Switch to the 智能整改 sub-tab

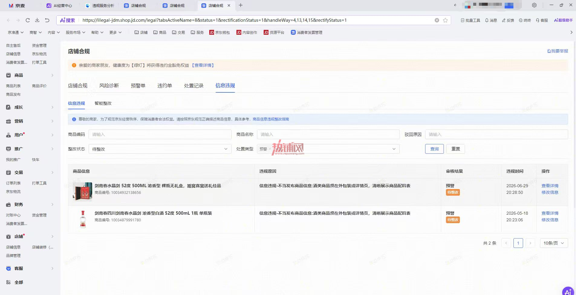click(103, 103)
